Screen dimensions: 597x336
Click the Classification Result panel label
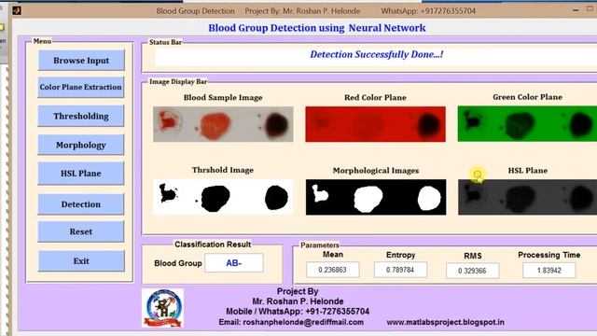point(213,245)
